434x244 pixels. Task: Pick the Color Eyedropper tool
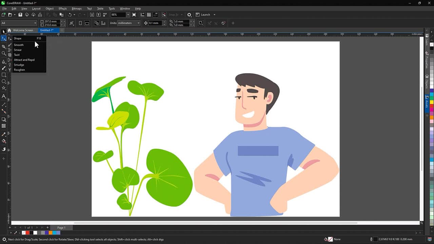4,134
